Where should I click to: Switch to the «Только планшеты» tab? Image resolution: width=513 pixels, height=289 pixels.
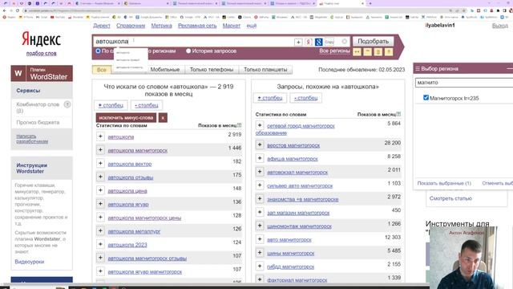265,70
